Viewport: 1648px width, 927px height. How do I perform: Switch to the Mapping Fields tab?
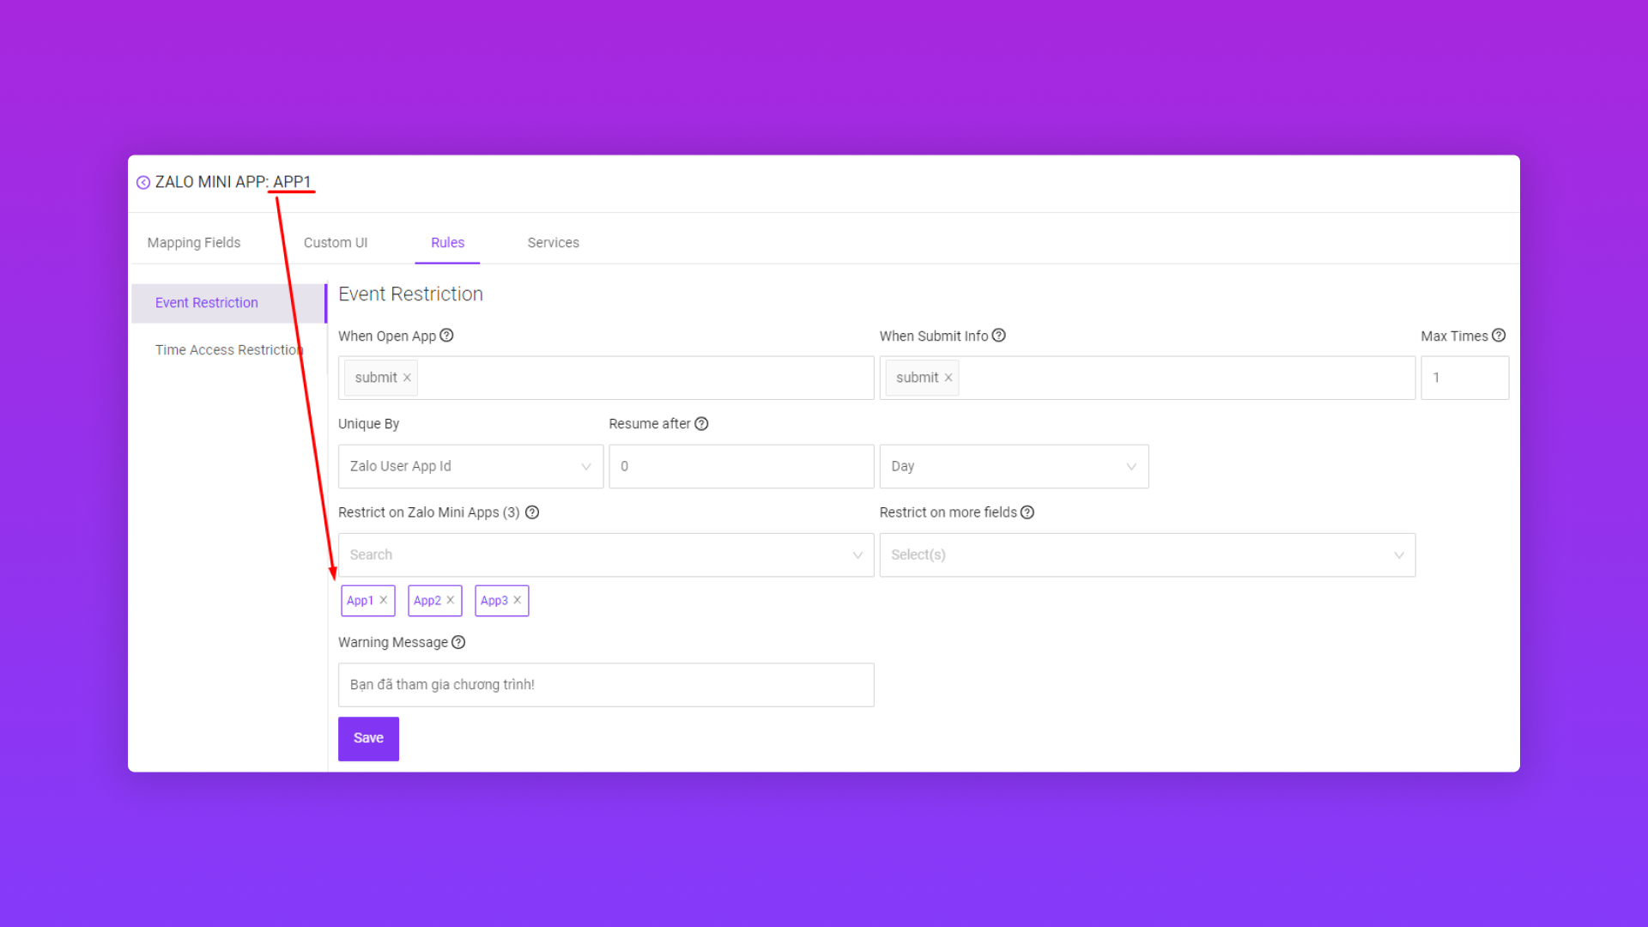pyautogui.click(x=194, y=243)
